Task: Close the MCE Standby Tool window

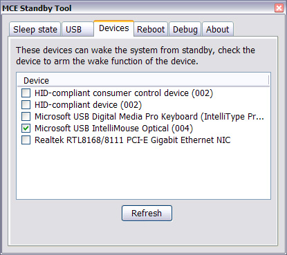Action: (x=279, y=8)
